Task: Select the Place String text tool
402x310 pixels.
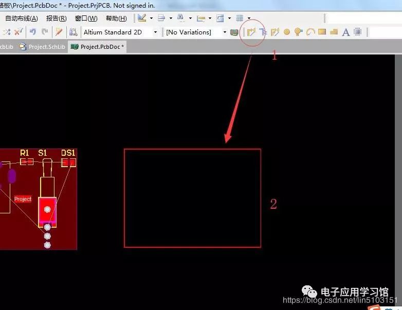Action: 345,32
